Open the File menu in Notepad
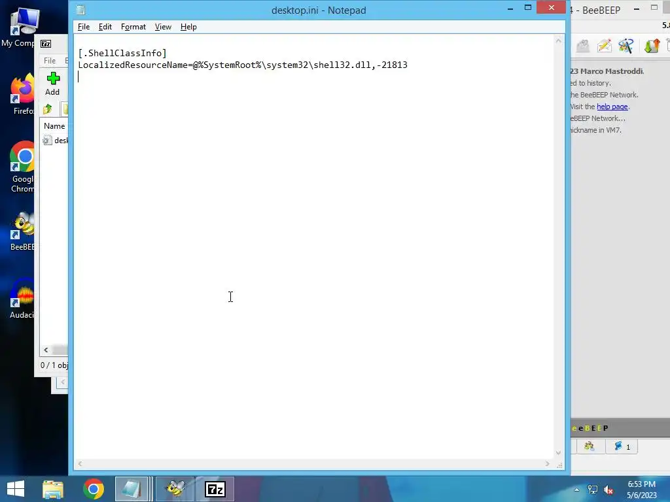Image resolution: width=670 pixels, height=502 pixels. [x=83, y=27]
